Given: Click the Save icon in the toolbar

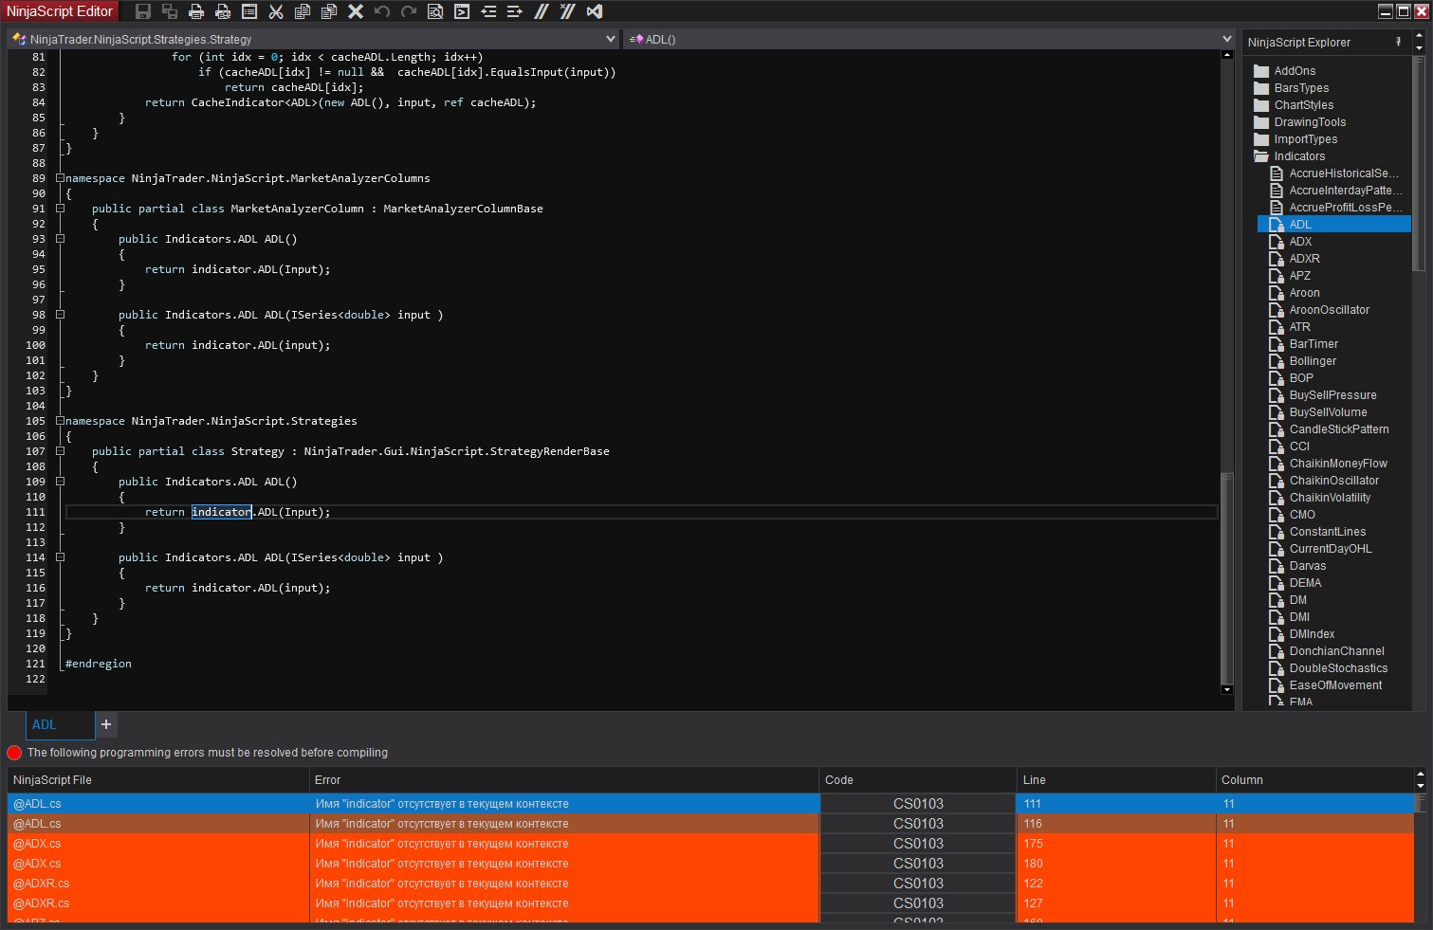Looking at the screenshot, I should tap(143, 11).
